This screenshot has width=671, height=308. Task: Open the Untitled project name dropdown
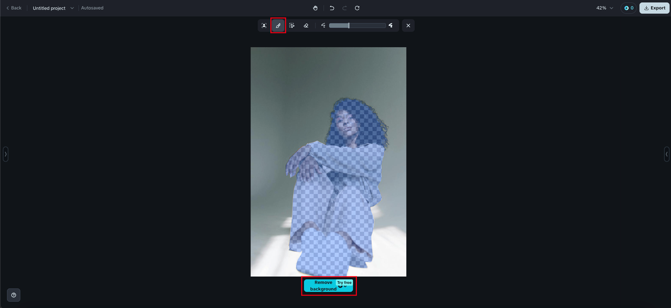point(53,8)
